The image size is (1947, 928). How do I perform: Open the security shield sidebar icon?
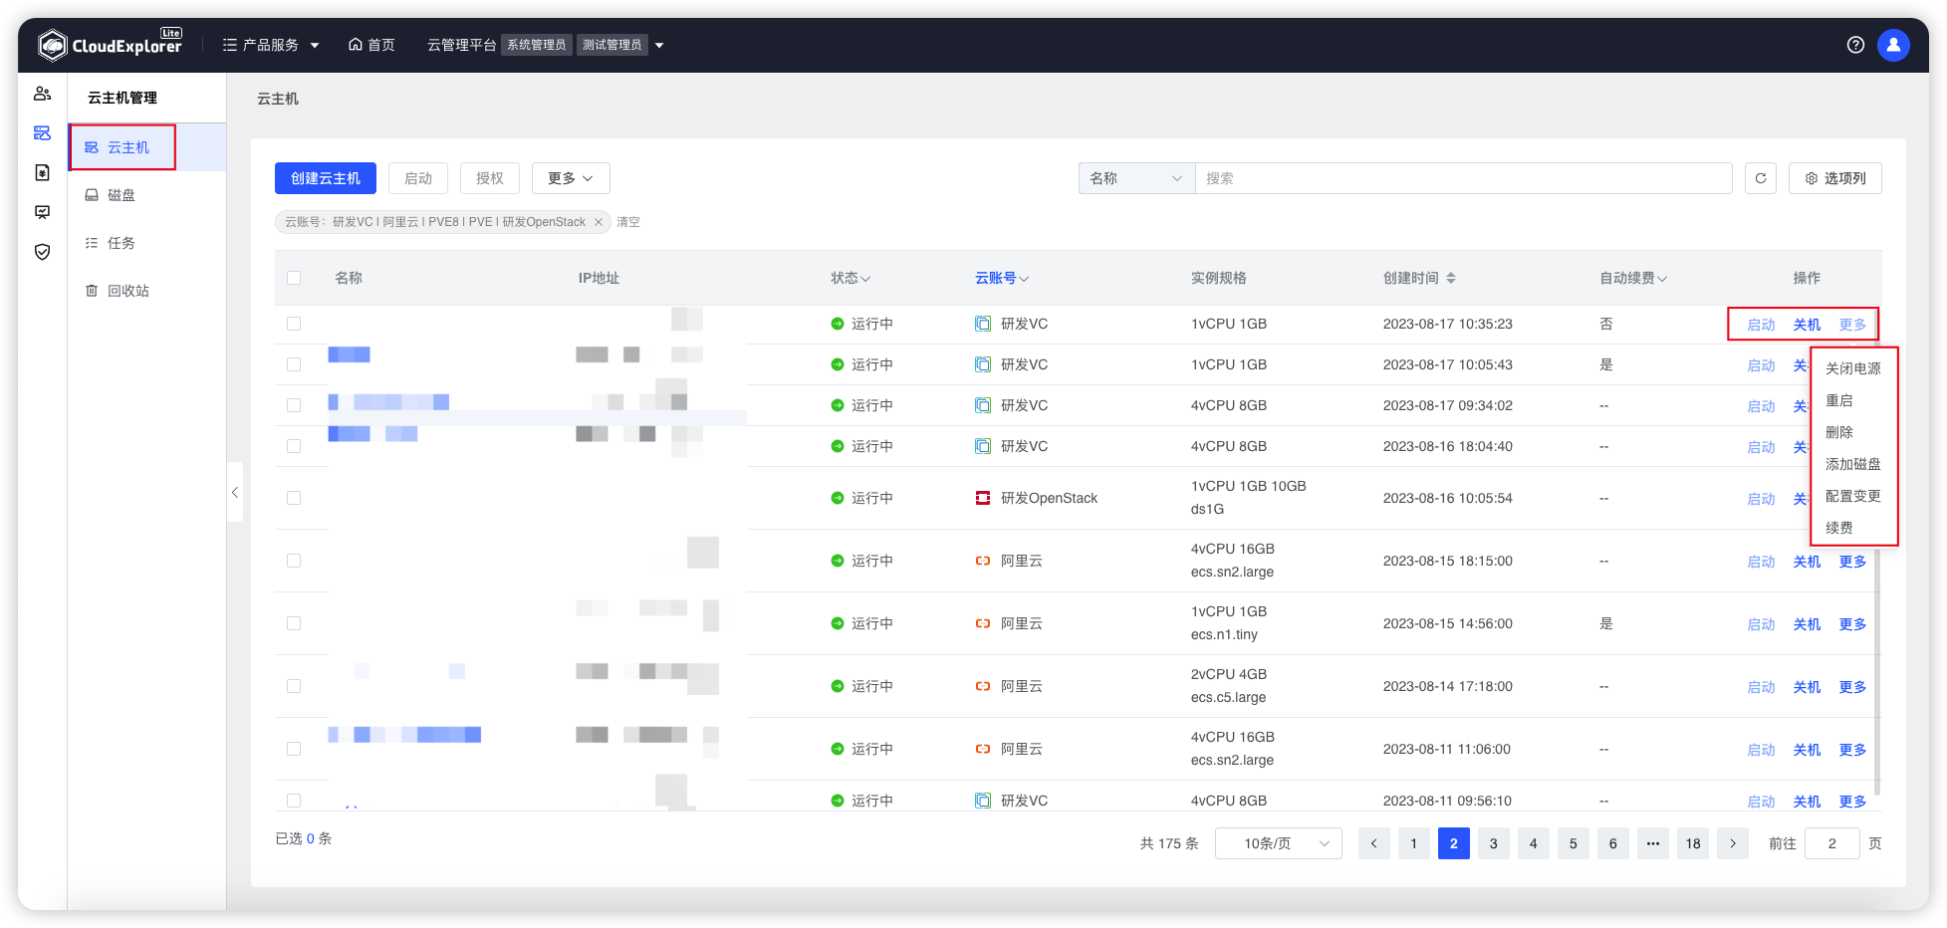(42, 252)
